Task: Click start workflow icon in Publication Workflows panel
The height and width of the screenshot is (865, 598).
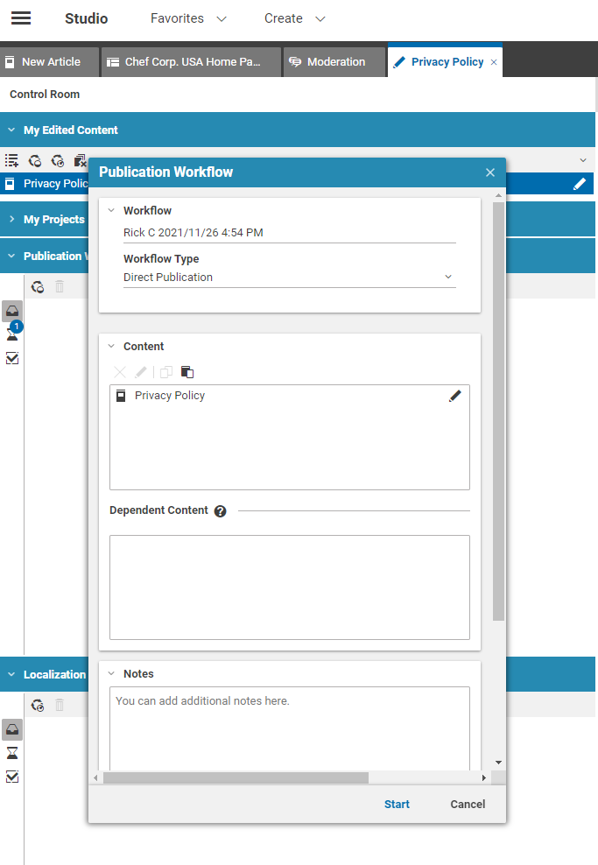Action: pos(38,287)
